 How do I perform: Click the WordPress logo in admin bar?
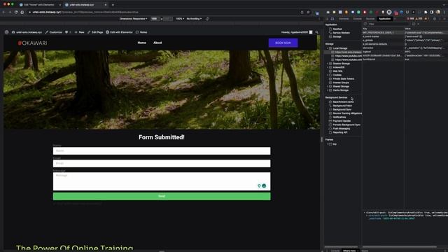coord(6,32)
